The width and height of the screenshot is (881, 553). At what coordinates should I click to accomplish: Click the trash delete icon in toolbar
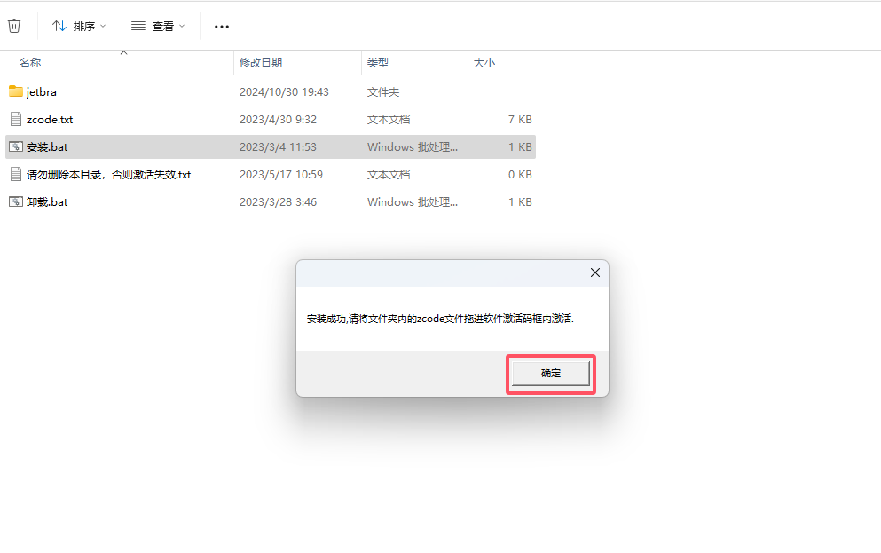14,26
